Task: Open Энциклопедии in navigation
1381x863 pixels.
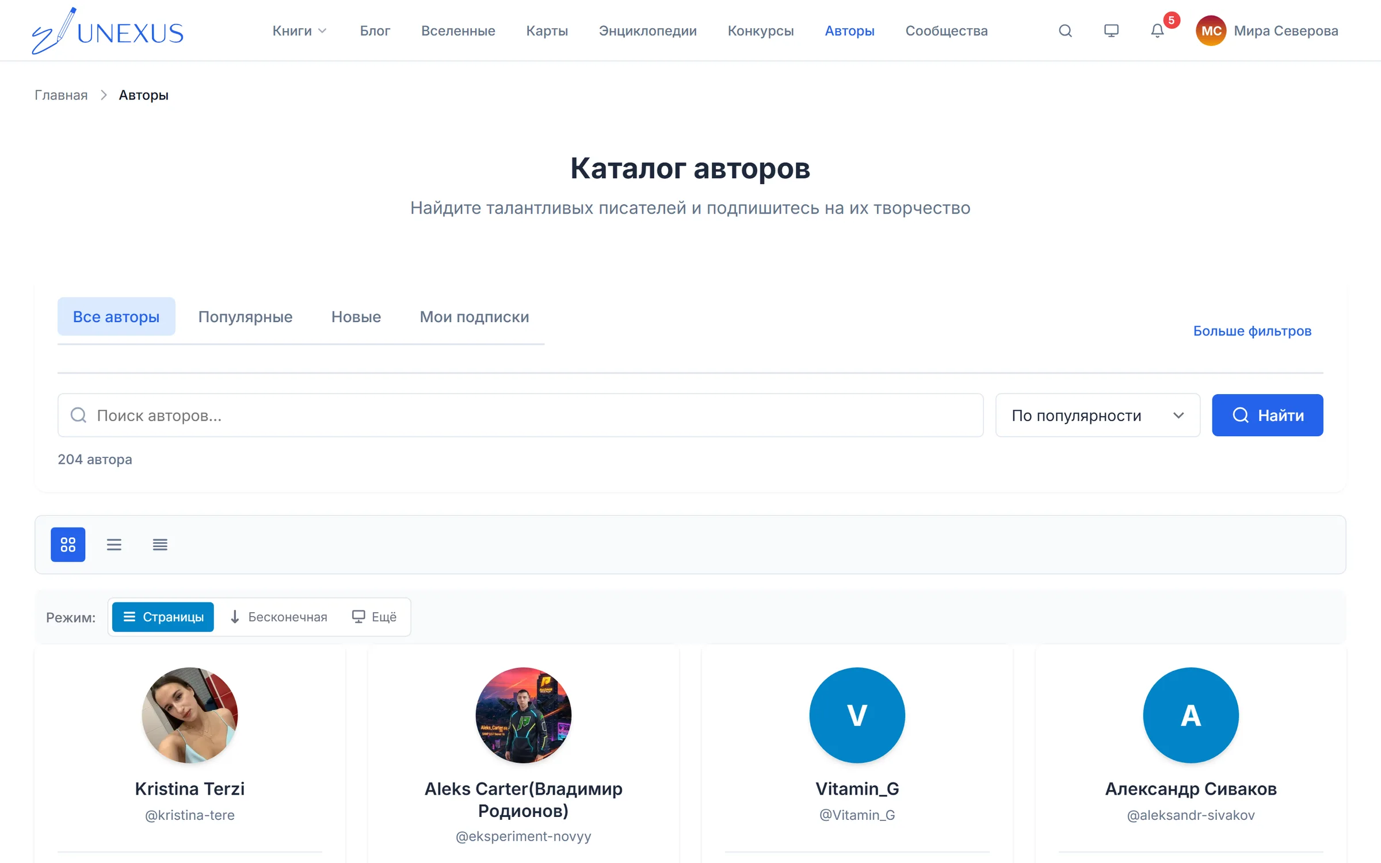Action: tap(647, 30)
